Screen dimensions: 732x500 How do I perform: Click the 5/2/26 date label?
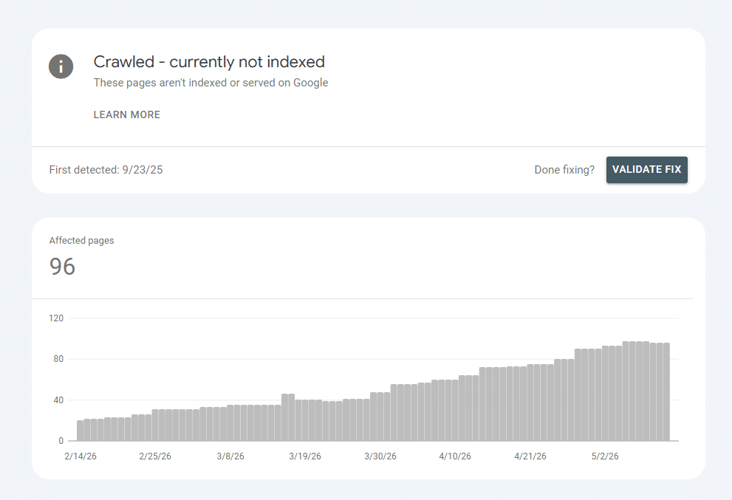pos(605,456)
